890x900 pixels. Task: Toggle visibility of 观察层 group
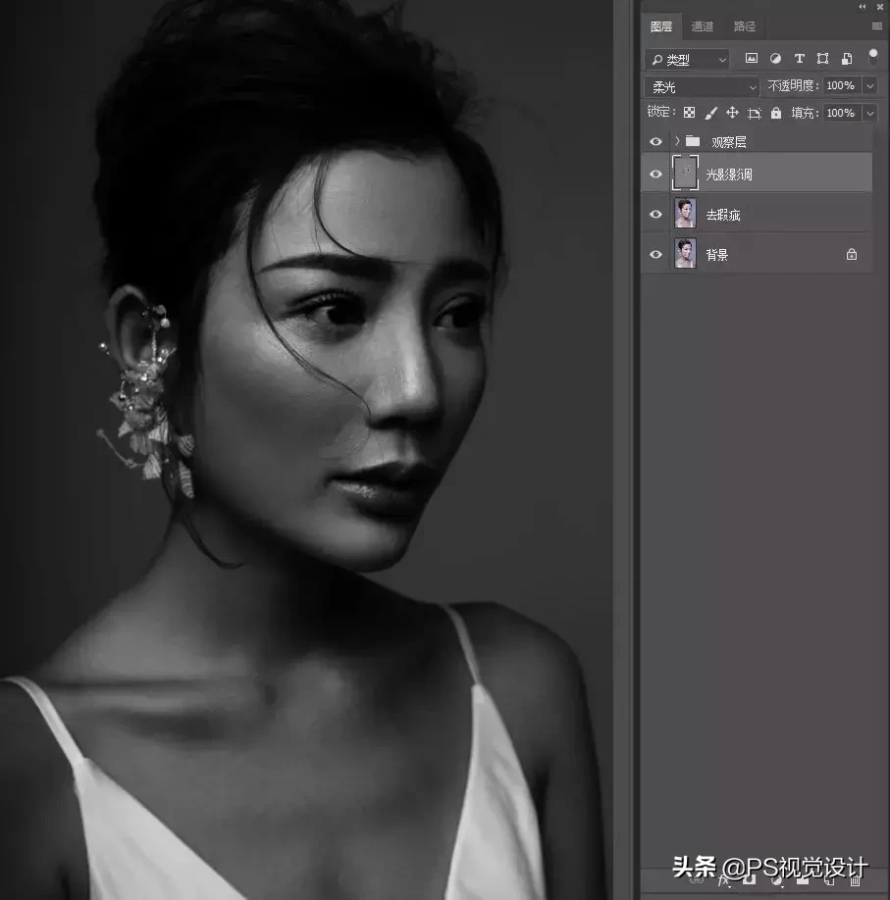tap(655, 141)
